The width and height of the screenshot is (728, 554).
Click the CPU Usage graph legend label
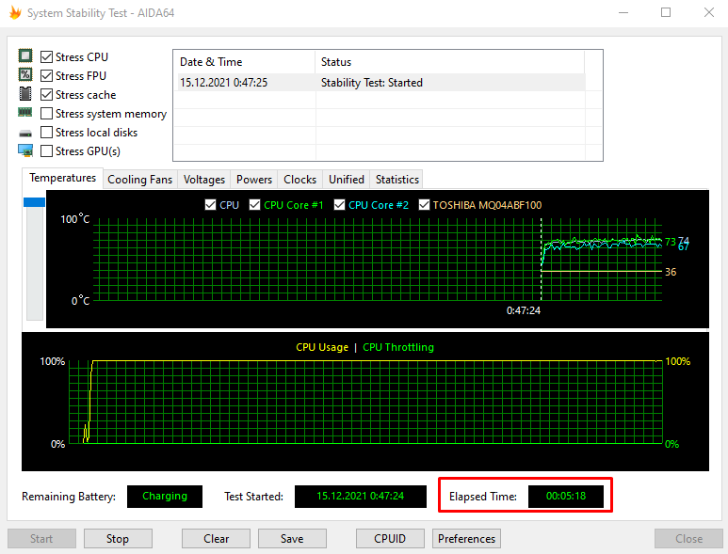click(322, 347)
